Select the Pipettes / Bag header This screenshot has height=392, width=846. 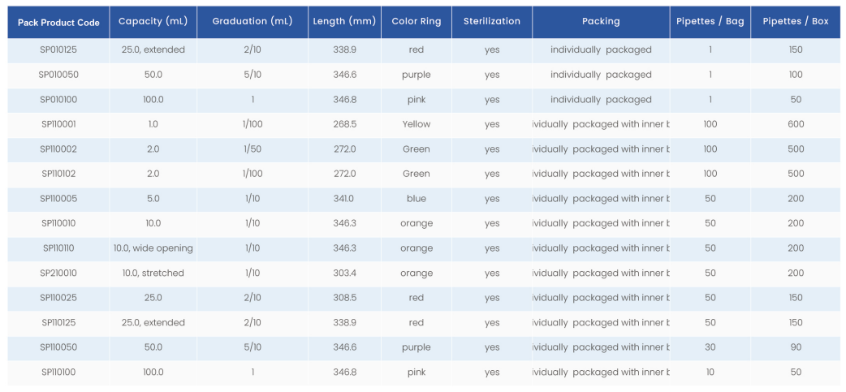pos(710,21)
